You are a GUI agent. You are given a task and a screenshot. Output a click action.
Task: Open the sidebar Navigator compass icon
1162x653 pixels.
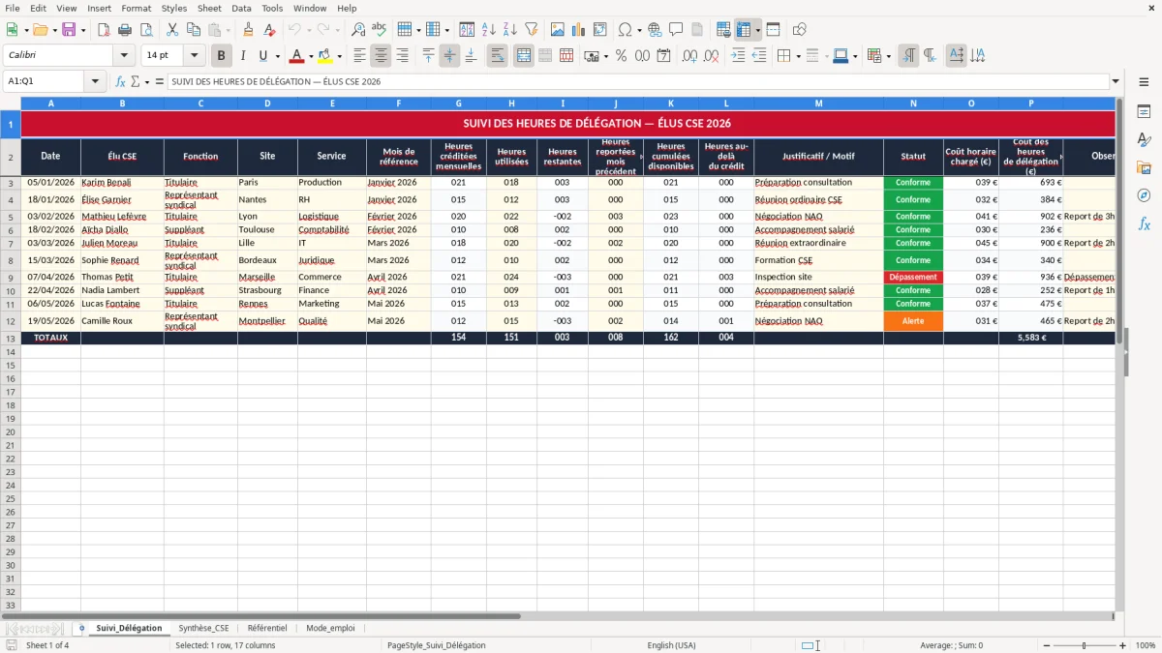point(1144,195)
